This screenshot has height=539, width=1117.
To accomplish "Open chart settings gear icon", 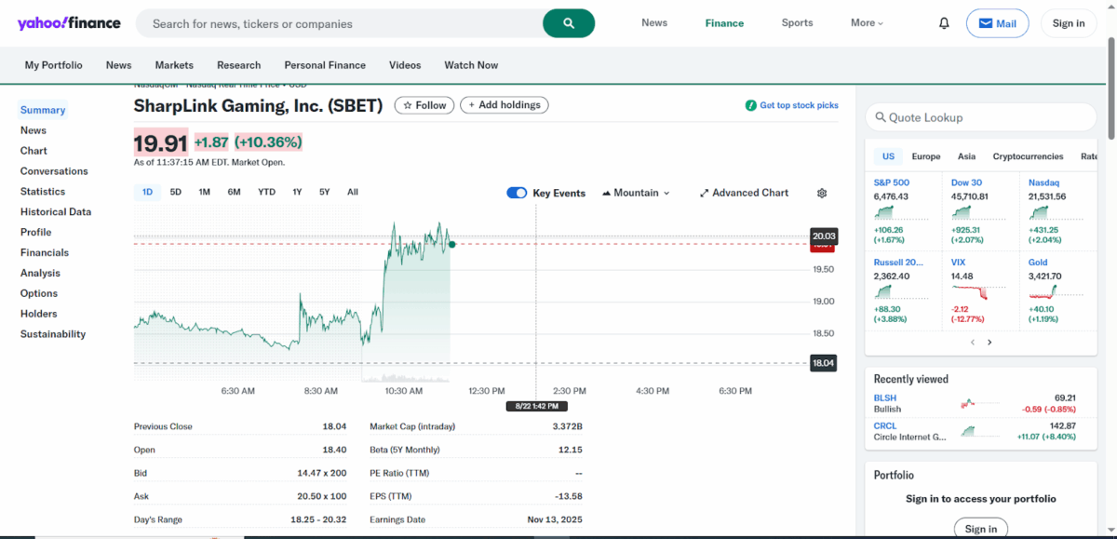I will pyautogui.click(x=822, y=193).
